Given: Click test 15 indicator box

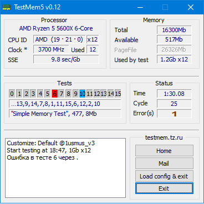Looking at the screenshot, I should click(118, 94).
